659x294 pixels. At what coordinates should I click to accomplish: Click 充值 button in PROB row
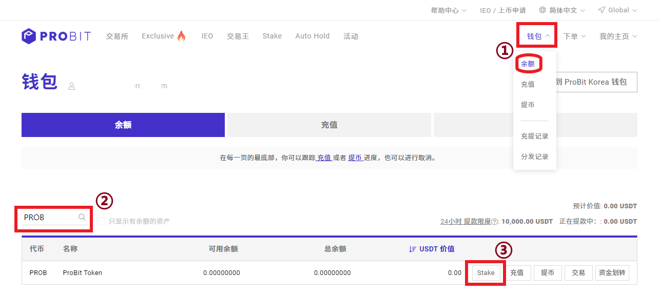[x=517, y=272]
